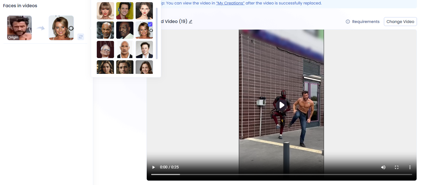Pick the man with the face tattoo
This screenshot has width=423, height=185.
coord(125,30)
